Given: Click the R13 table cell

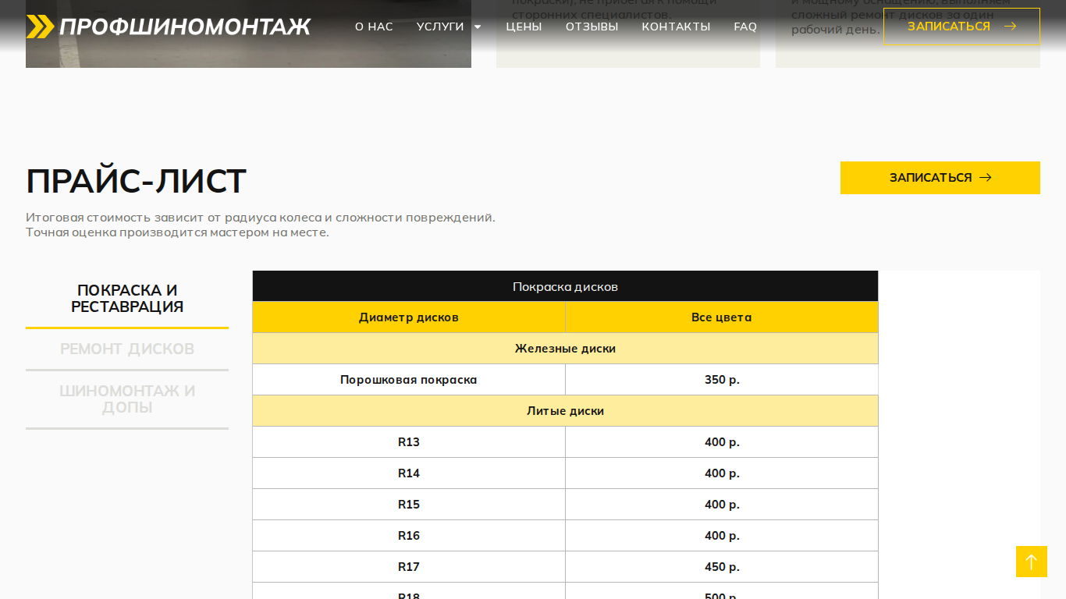Looking at the screenshot, I should 409,442.
